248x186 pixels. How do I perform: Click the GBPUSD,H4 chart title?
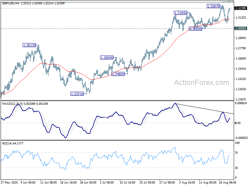tap(11, 3)
